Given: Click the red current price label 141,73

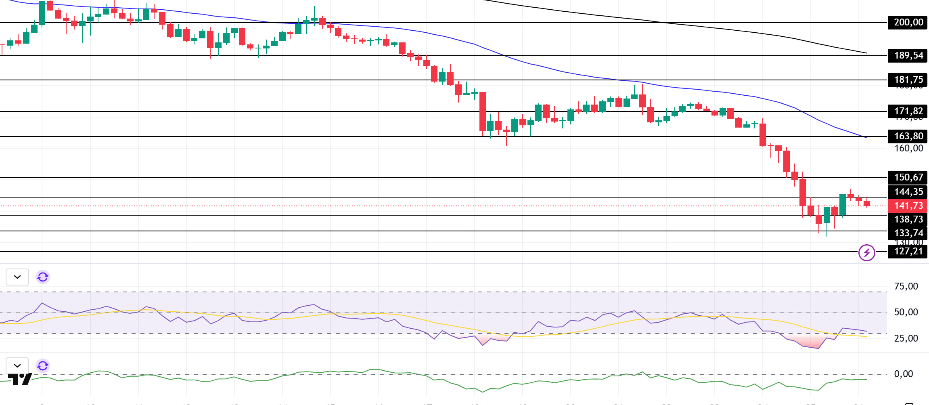Looking at the screenshot, I should (908, 206).
